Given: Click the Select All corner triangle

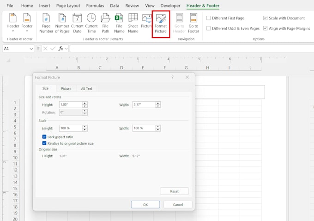Looking at the screenshot, I should (8, 61).
